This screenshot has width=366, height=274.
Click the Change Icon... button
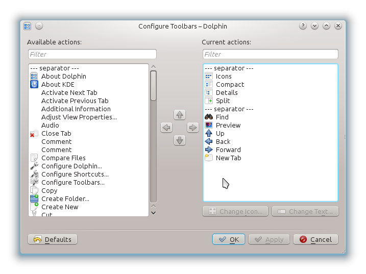tap(235, 211)
